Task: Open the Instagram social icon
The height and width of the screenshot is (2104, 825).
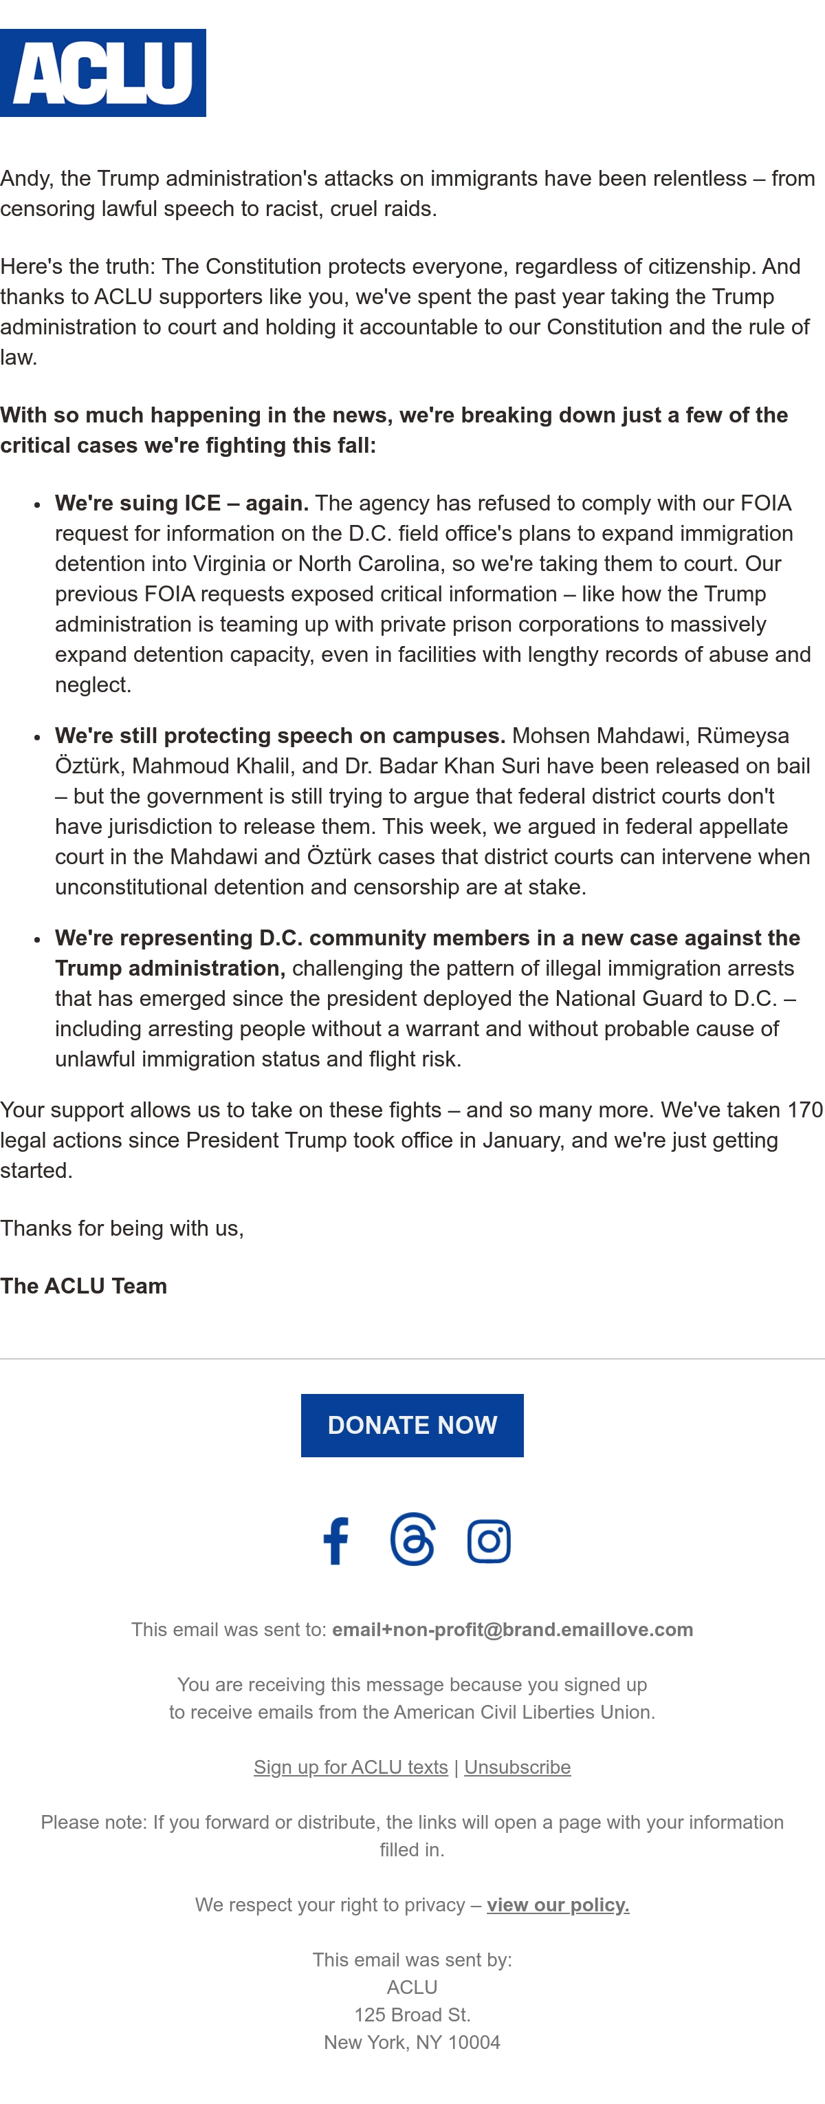Action: (489, 1541)
